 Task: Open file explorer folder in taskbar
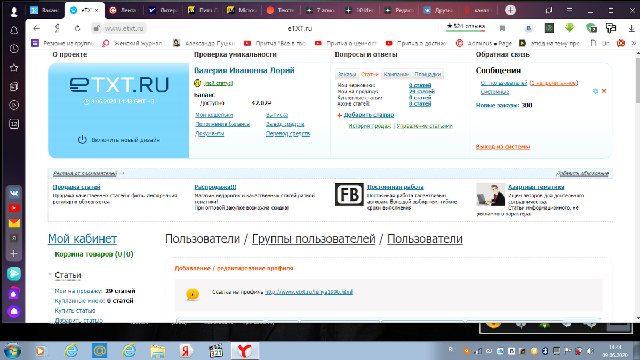pos(157,350)
